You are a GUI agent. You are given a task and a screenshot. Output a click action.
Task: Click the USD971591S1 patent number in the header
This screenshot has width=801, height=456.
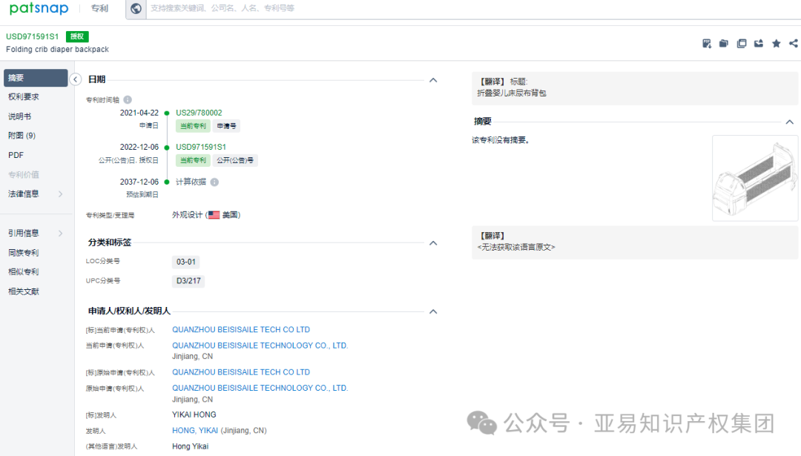32,37
